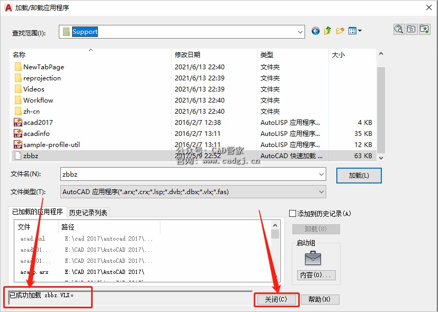Select acad.mnl in loaded applications list

pyautogui.click(x=33, y=238)
